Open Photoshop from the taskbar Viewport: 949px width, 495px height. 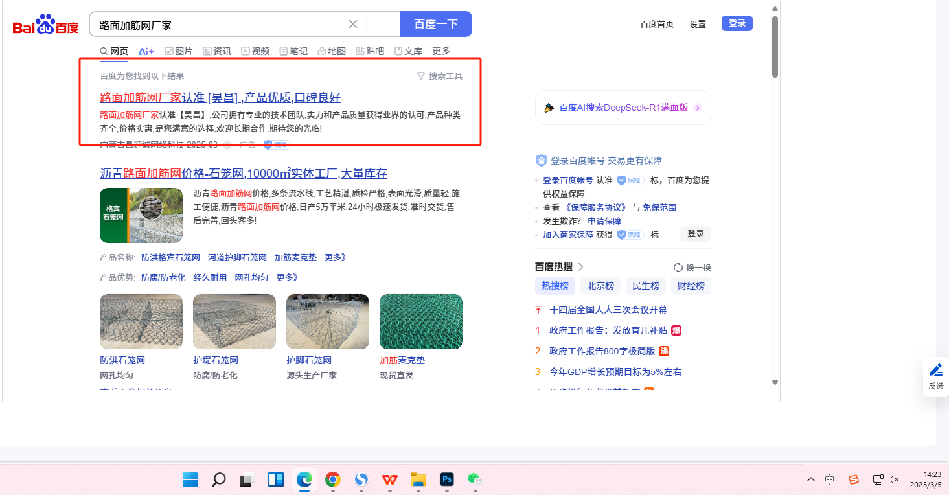[x=446, y=479]
